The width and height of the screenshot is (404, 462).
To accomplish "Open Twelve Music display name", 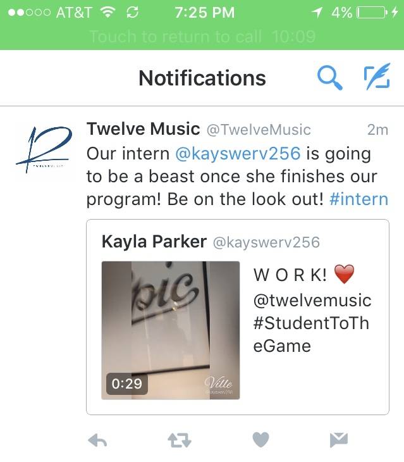I will (143, 129).
